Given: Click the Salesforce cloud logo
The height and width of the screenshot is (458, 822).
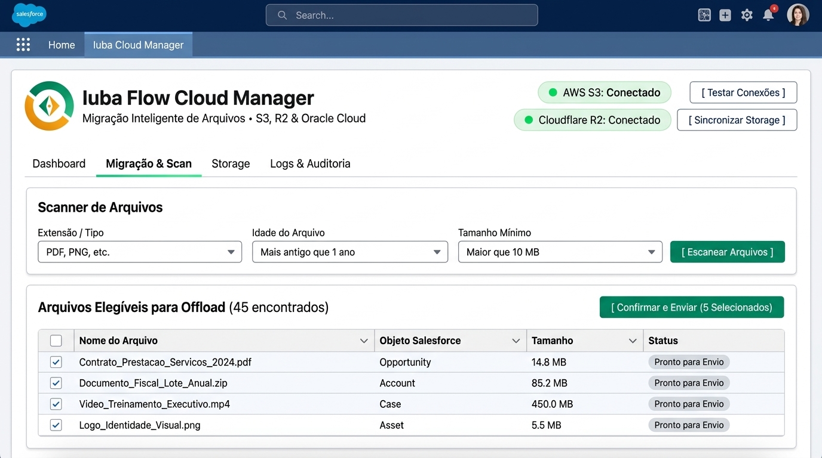Looking at the screenshot, I should tap(29, 15).
